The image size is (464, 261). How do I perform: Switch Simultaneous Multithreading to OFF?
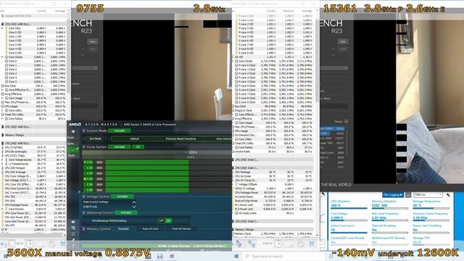point(161,220)
